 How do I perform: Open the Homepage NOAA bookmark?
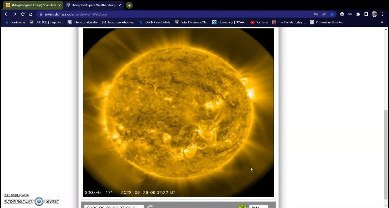229,22
